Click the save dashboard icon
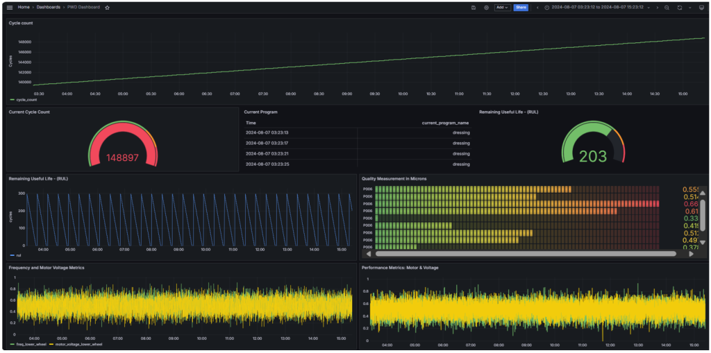 pyautogui.click(x=473, y=7)
